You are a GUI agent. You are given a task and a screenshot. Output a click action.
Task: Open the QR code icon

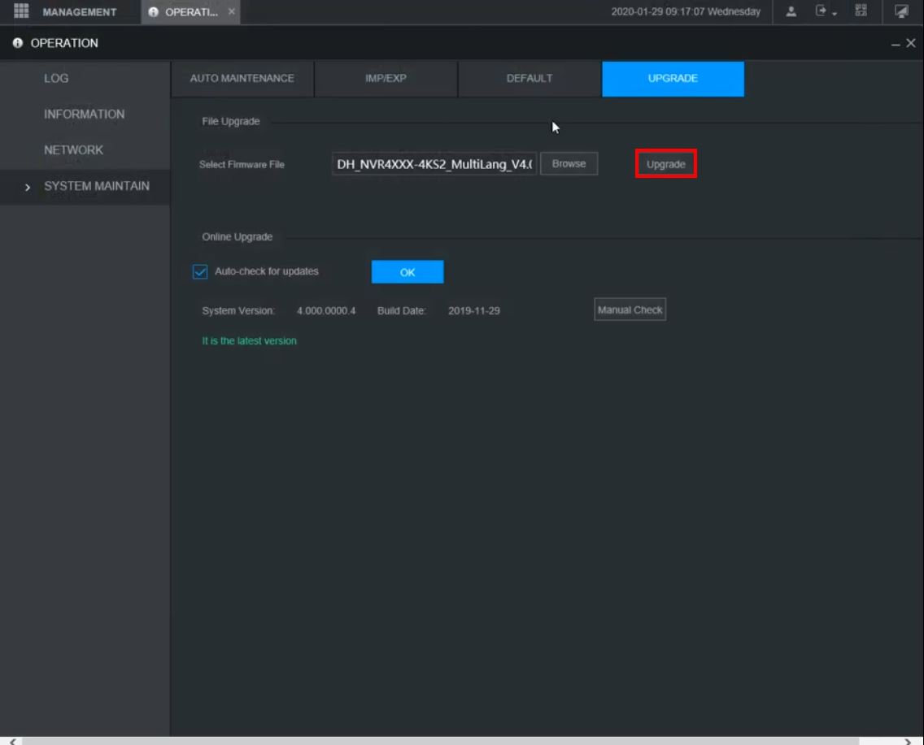click(861, 11)
